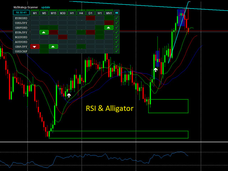Select the M5 timeframe column header
Viewport: 228px width, 171px height.
coord(44,13)
